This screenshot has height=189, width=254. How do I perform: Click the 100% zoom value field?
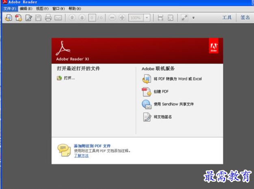(136, 18)
